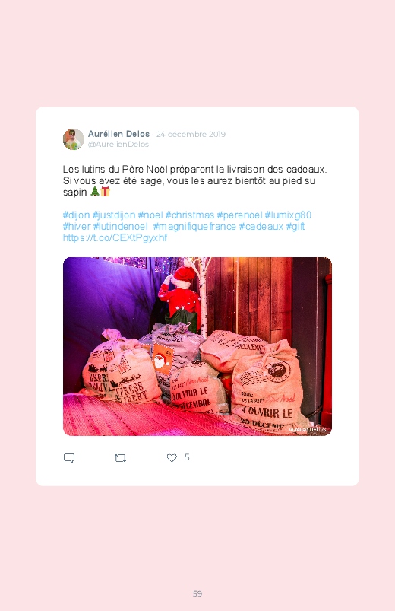
Task: Like the tweet with heart icon
Action: (172, 458)
